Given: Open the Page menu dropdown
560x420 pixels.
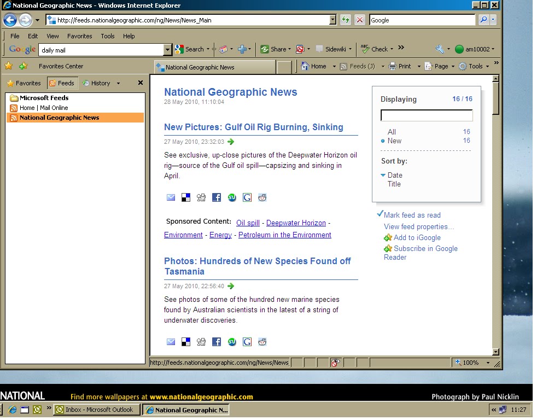Looking at the screenshot, I should click(453, 66).
